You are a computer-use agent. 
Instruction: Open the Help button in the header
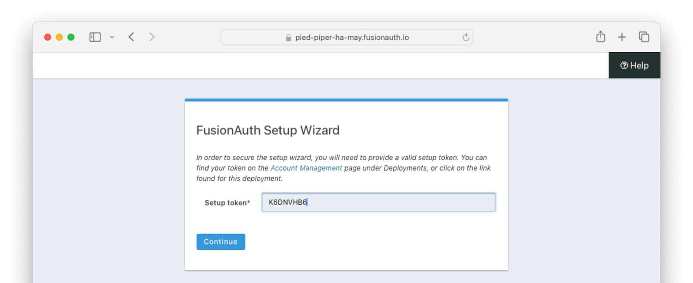click(x=634, y=65)
